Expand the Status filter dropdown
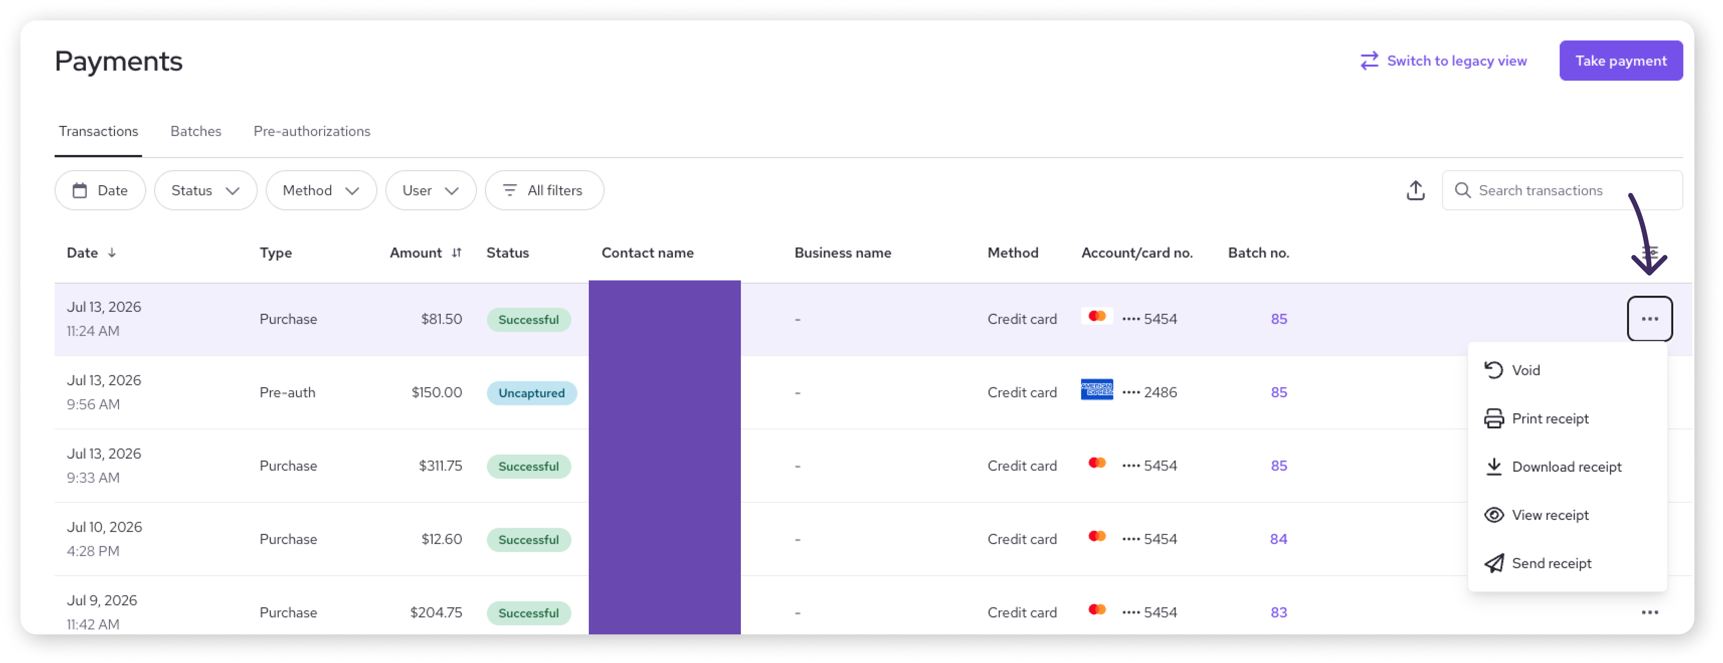This screenshot has height=663, width=1723. tap(205, 190)
